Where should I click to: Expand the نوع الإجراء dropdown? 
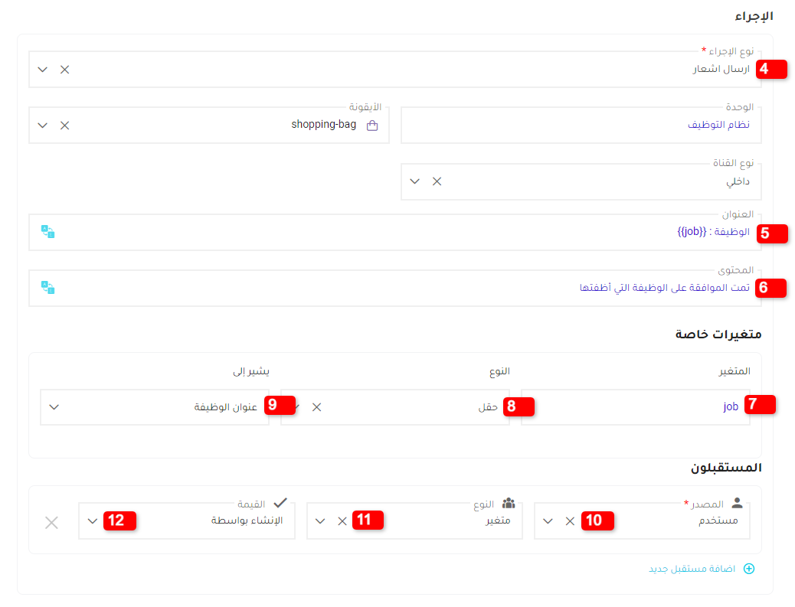pyautogui.click(x=42, y=69)
